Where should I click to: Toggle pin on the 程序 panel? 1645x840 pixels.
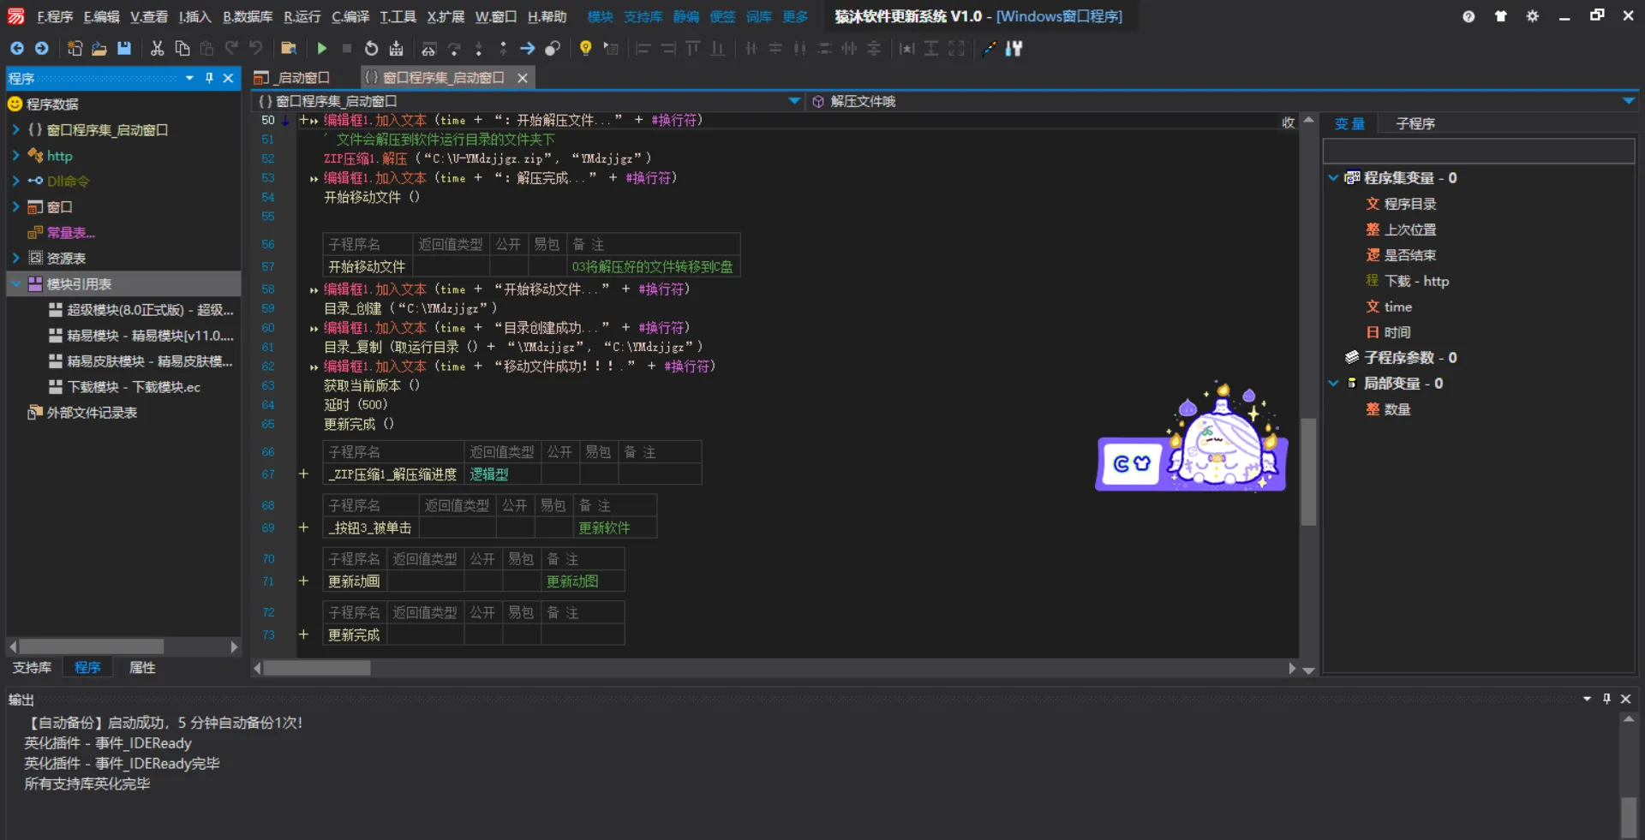(x=209, y=78)
